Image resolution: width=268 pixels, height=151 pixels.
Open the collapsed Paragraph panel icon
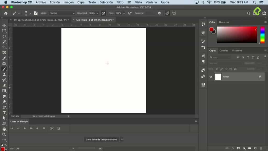pos(203,62)
